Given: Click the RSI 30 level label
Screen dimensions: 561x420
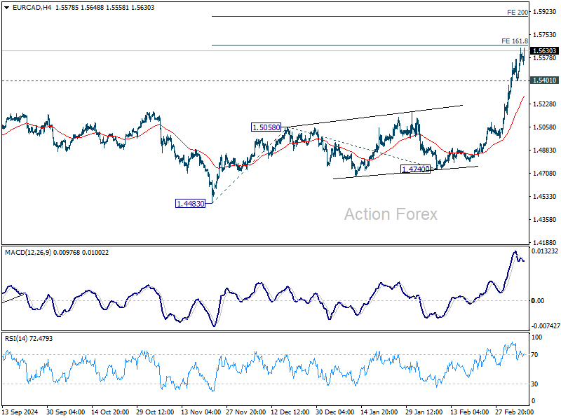Looking at the screenshot, I should tap(534, 384).
